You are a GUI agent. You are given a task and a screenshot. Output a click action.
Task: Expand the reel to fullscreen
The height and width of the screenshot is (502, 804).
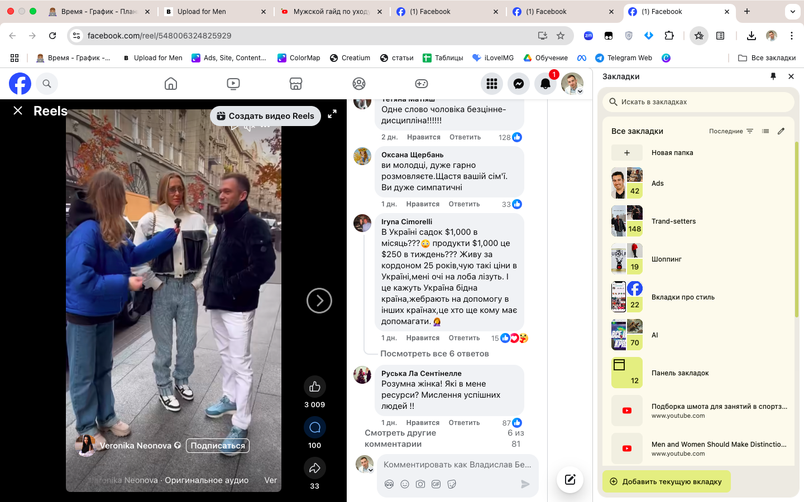(x=332, y=114)
